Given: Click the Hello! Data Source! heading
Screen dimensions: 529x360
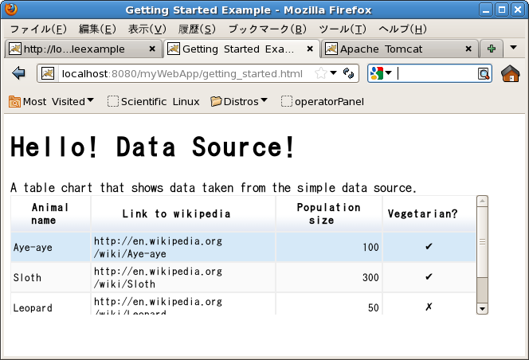Looking at the screenshot, I should click(153, 147).
